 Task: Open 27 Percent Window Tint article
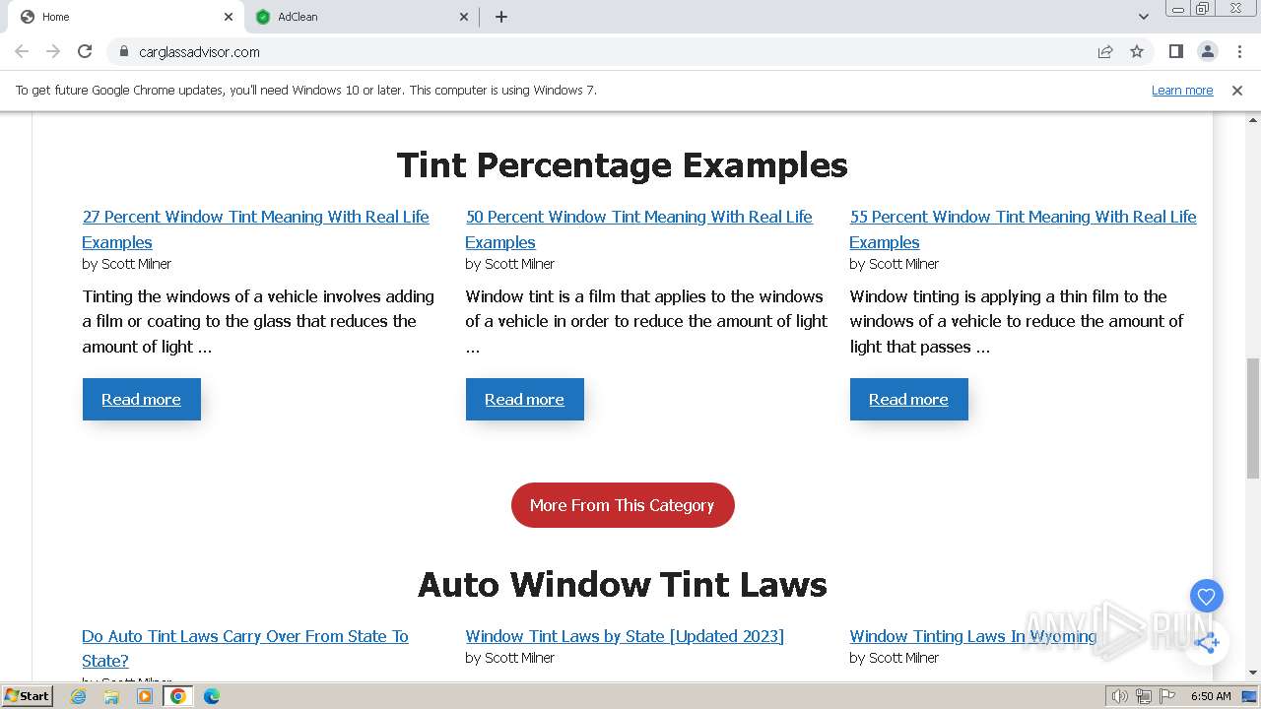(x=255, y=229)
